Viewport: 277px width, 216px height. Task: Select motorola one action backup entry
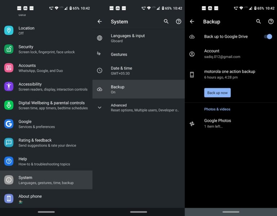[x=229, y=74]
